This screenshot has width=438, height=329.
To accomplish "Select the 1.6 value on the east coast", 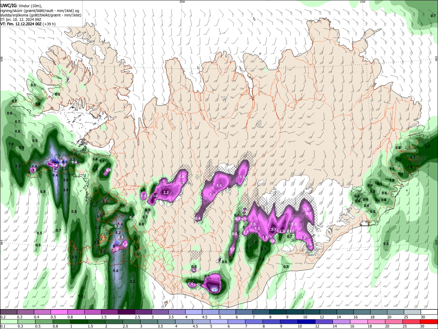I will click(x=410, y=167).
